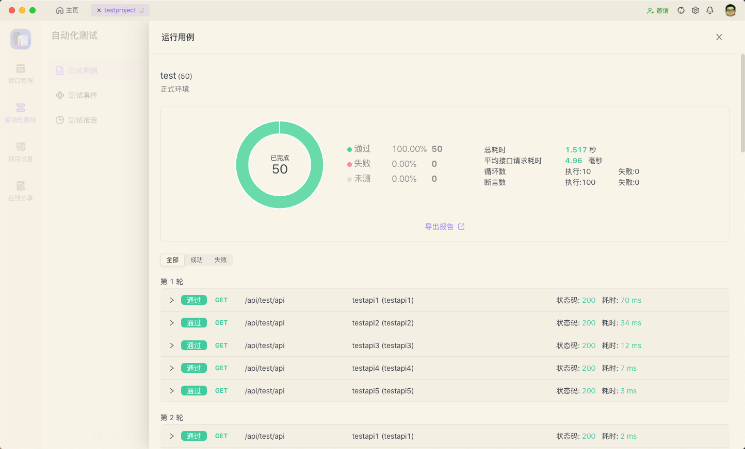745x449 pixels.
Task: Open settings via the gear icon
Action: [695, 10]
